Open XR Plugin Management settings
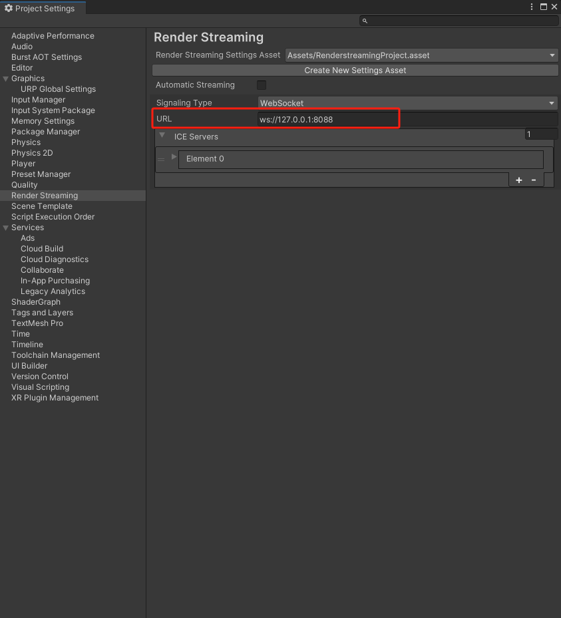Image resolution: width=561 pixels, height=618 pixels. 55,398
